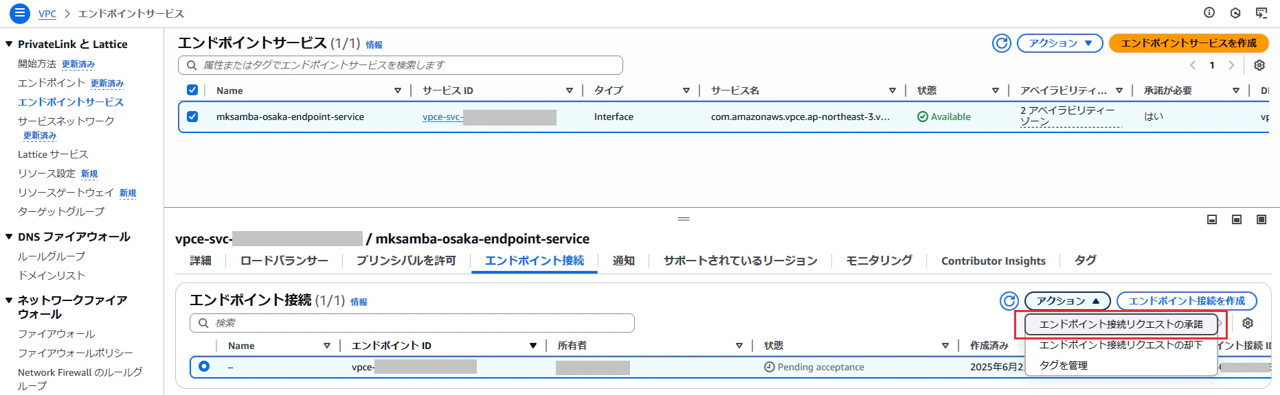This screenshot has width=1280, height=395.
Task: Open ファイアウォールポリシー in sidebar
Action: click(76, 353)
